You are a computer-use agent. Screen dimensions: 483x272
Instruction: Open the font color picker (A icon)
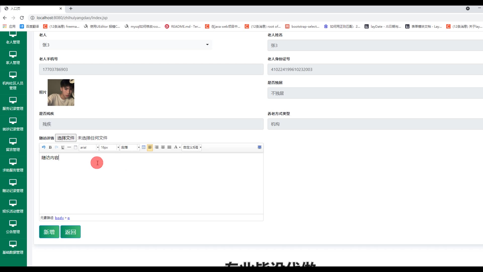pyautogui.click(x=176, y=147)
